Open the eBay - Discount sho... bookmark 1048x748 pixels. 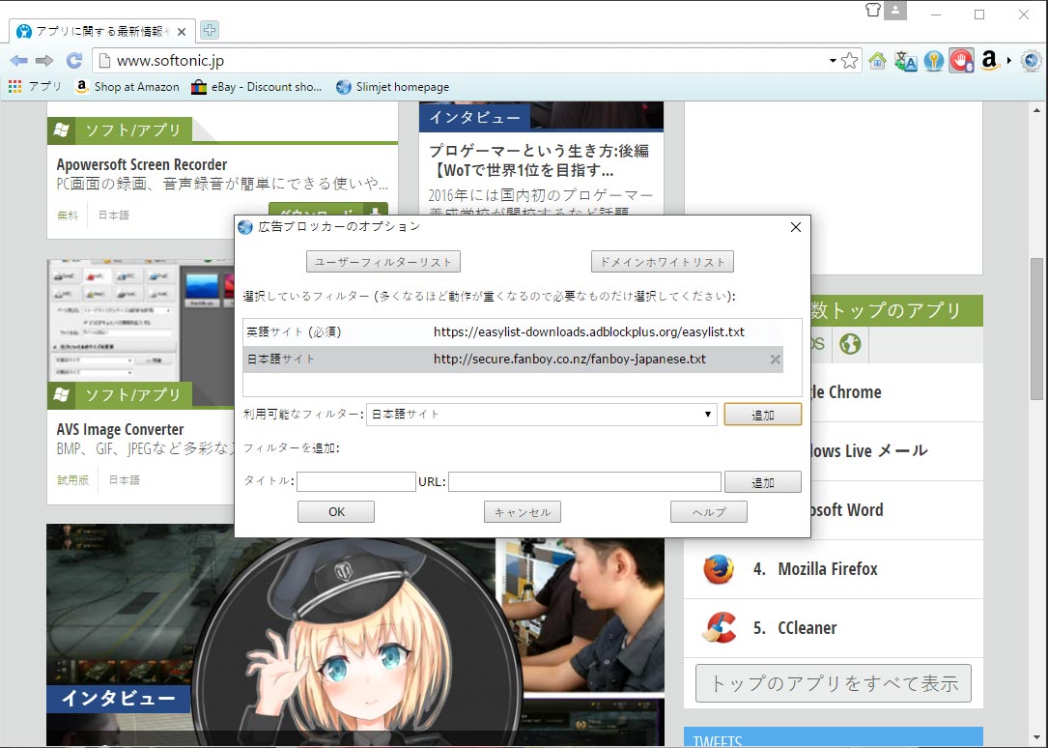pos(257,87)
